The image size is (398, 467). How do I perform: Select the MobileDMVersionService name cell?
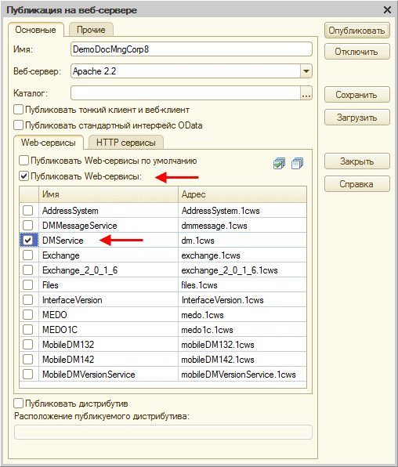(x=108, y=375)
